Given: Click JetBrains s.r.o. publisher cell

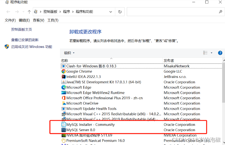Looking at the screenshot, I should click(175, 77).
